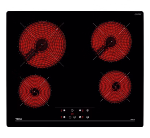
Task: Click the red 99 timer display
Action: (72, 114)
